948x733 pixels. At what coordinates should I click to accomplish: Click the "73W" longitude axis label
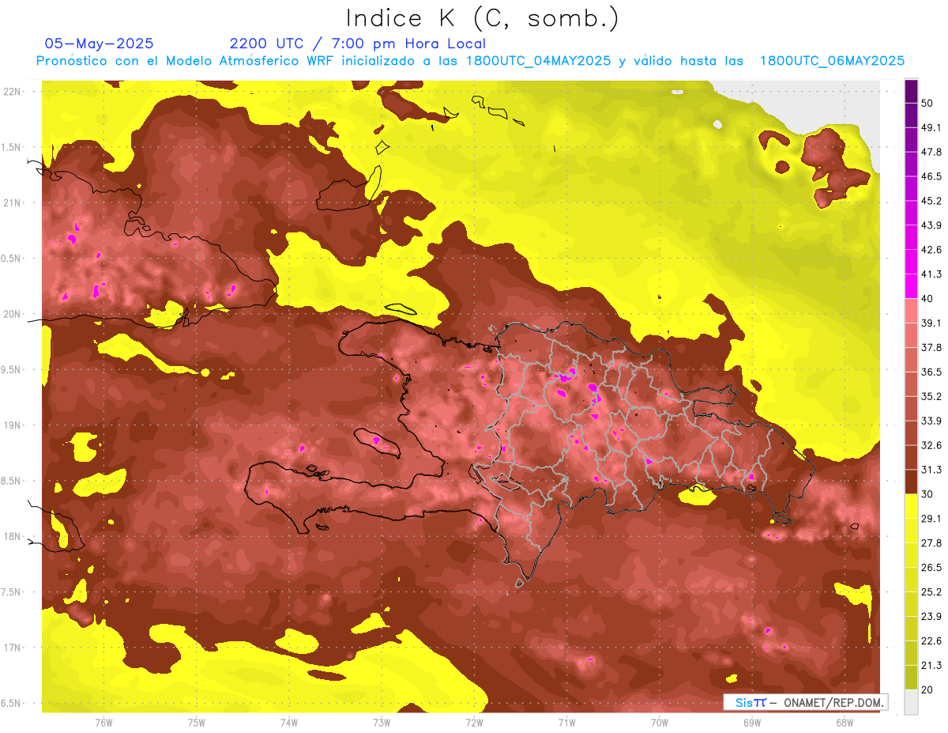point(382,722)
